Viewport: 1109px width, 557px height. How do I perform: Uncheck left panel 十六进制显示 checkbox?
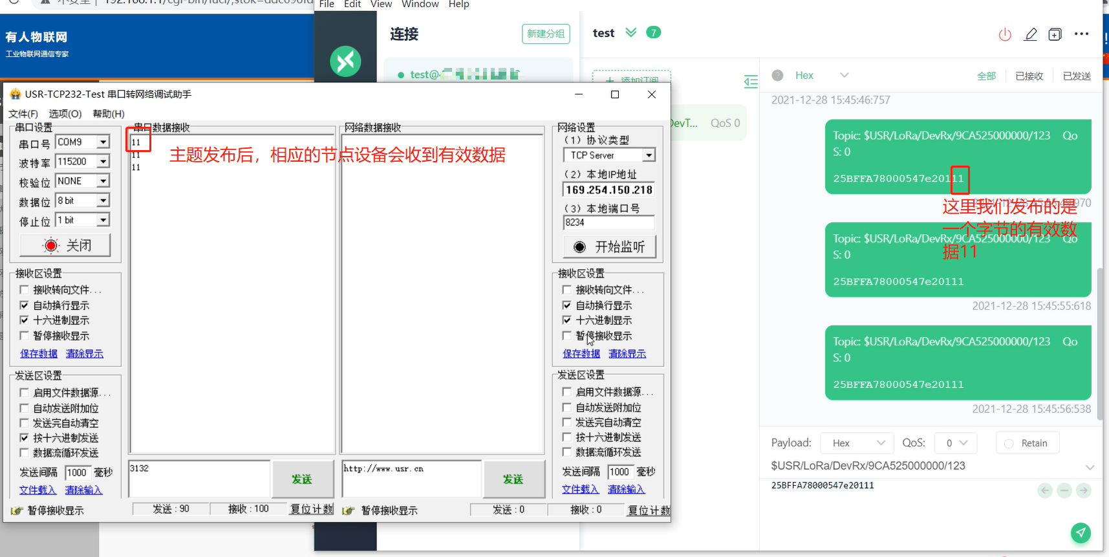click(x=25, y=320)
